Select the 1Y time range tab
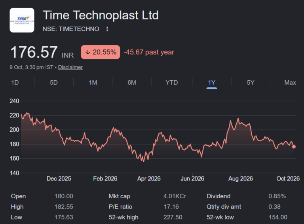Viewport: 304px width, 224px height. (211, 83)
